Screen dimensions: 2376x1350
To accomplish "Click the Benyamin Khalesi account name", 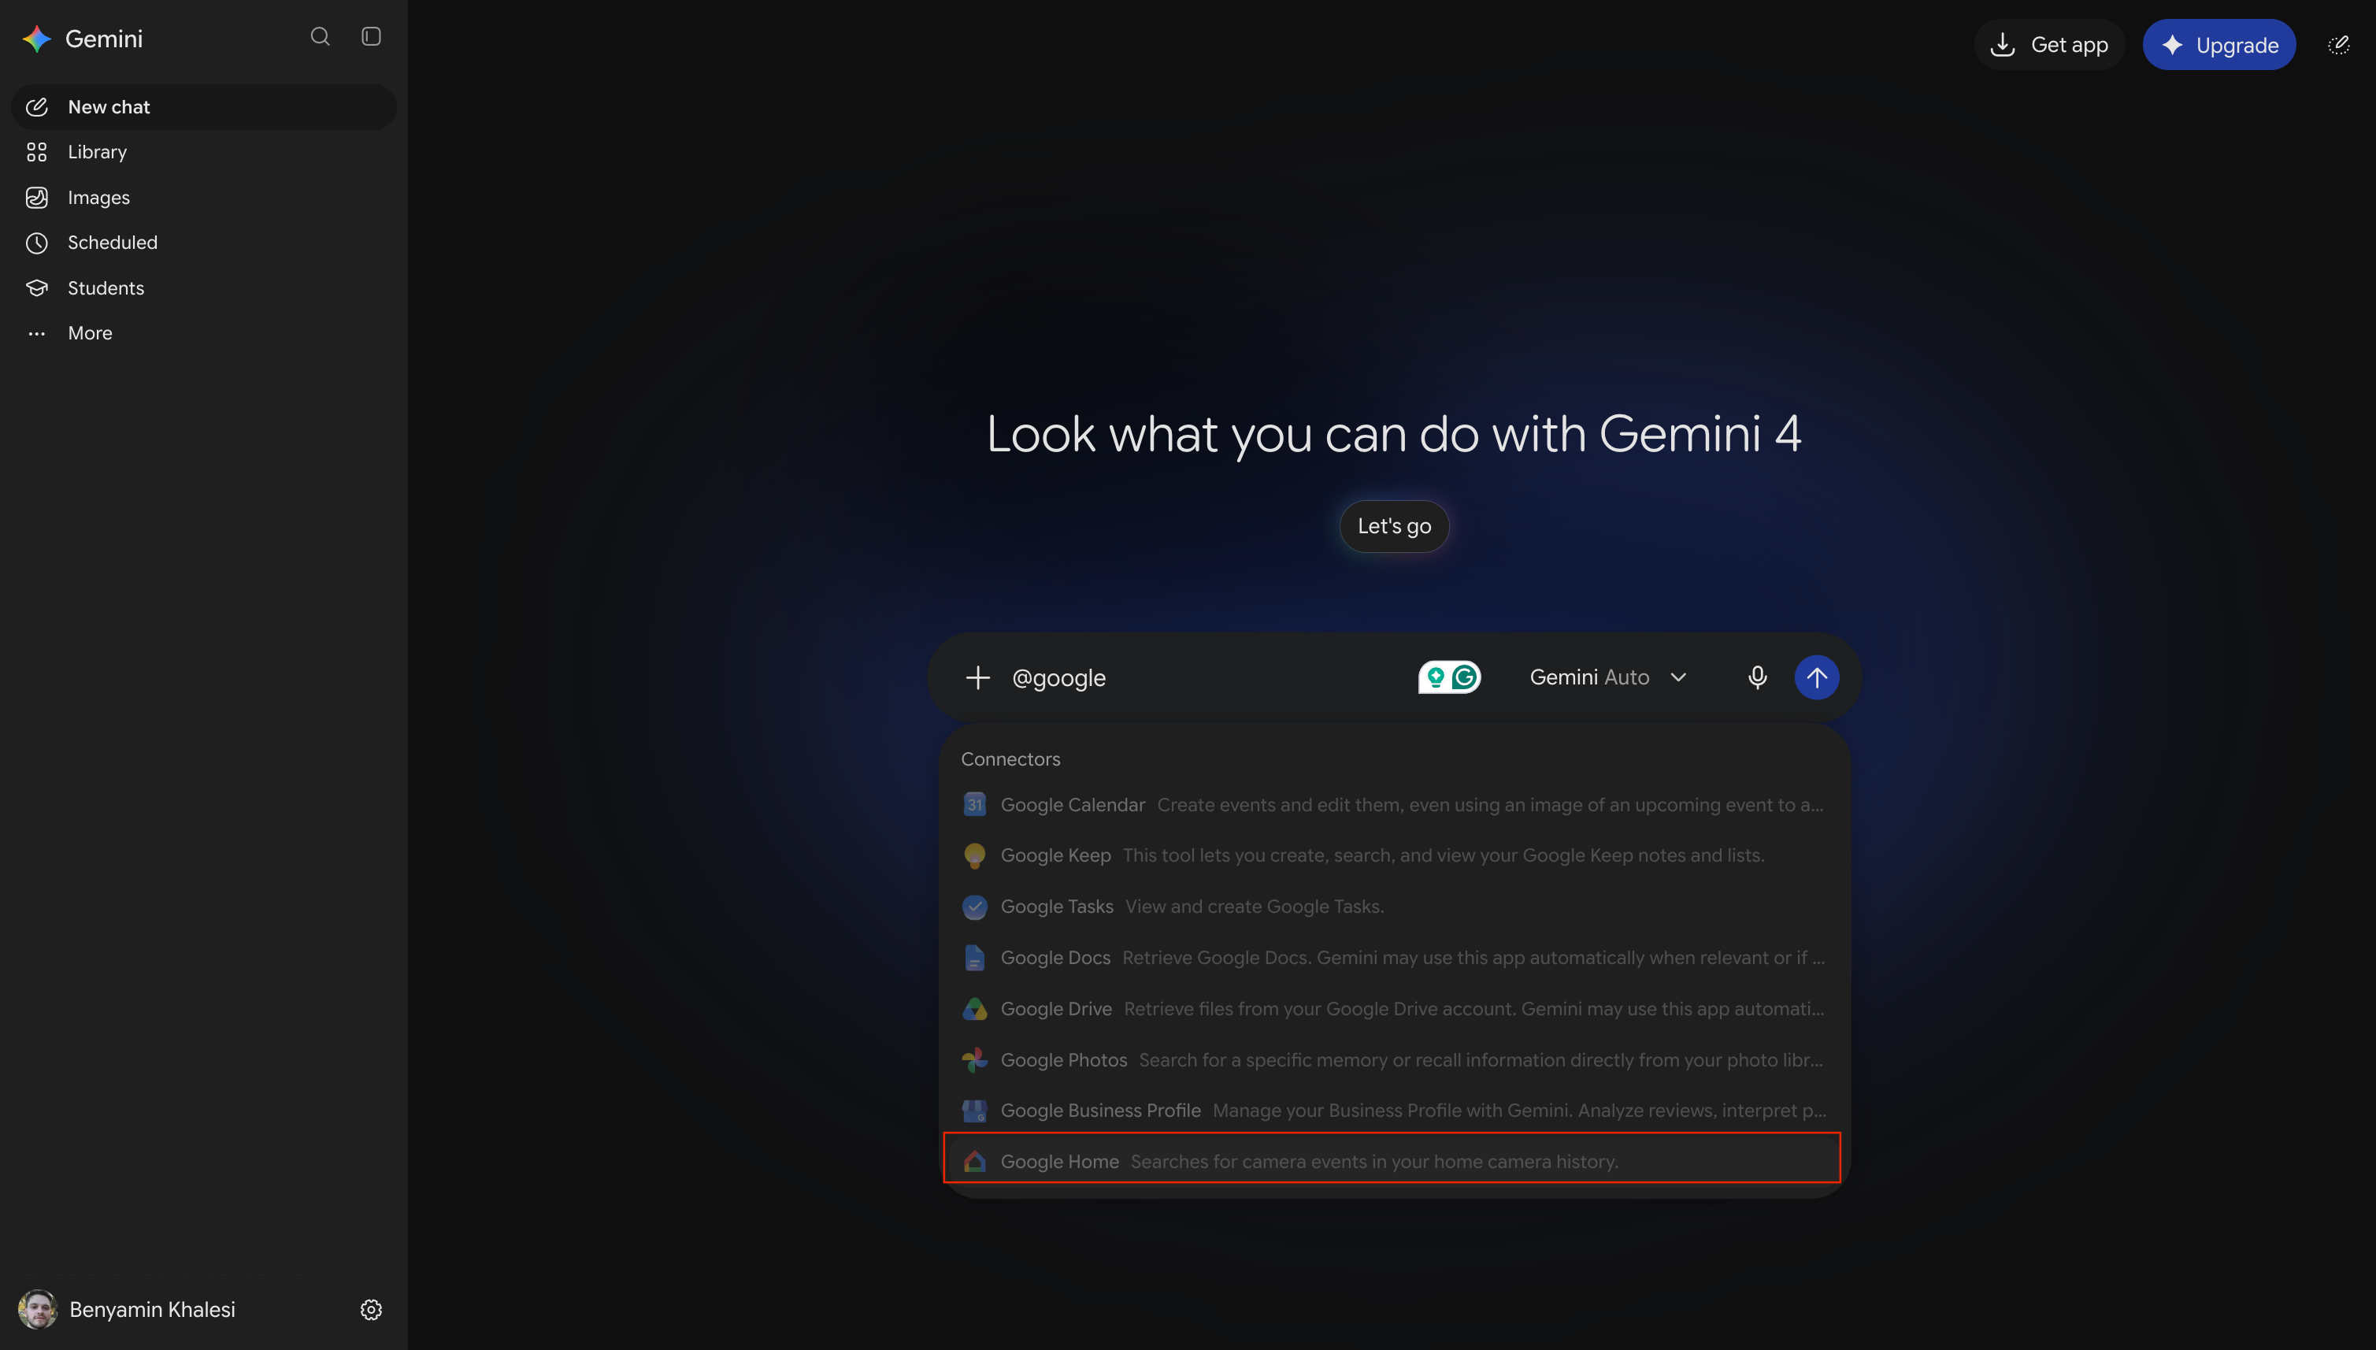I will [x=152, y=1309].
